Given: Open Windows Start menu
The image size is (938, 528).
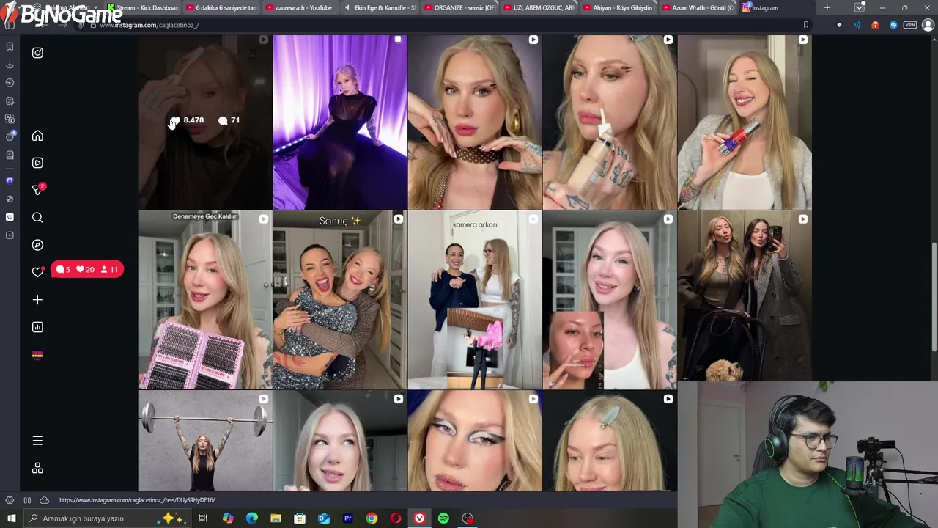Looking at the screenshot, I should pyautogui.click(x=11, y=518).
